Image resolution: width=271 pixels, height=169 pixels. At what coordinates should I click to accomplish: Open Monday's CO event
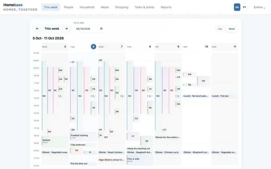tap(61, 89)
